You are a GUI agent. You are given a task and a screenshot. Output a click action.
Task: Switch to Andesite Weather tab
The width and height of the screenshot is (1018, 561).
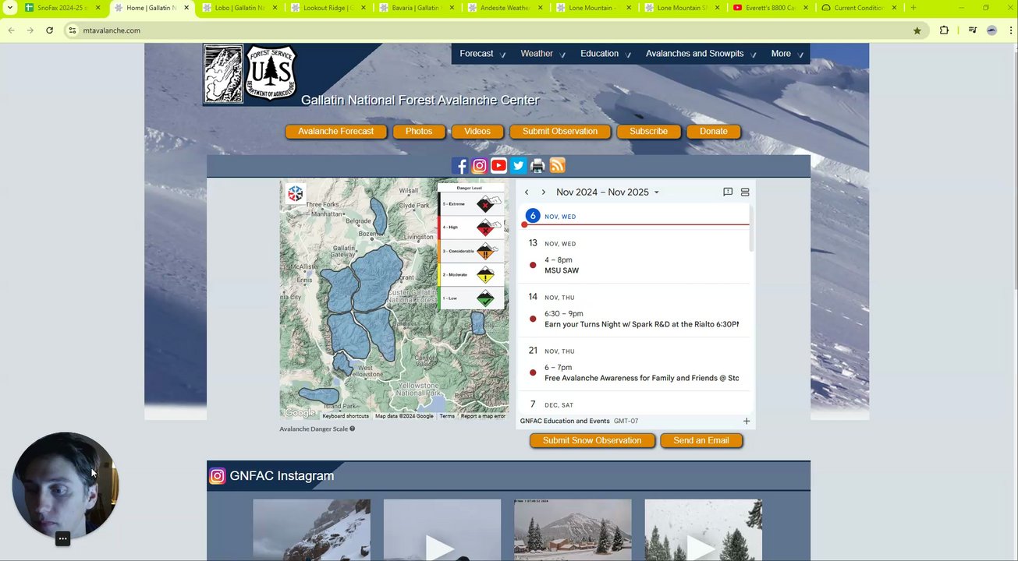click(x=505, y=8)
